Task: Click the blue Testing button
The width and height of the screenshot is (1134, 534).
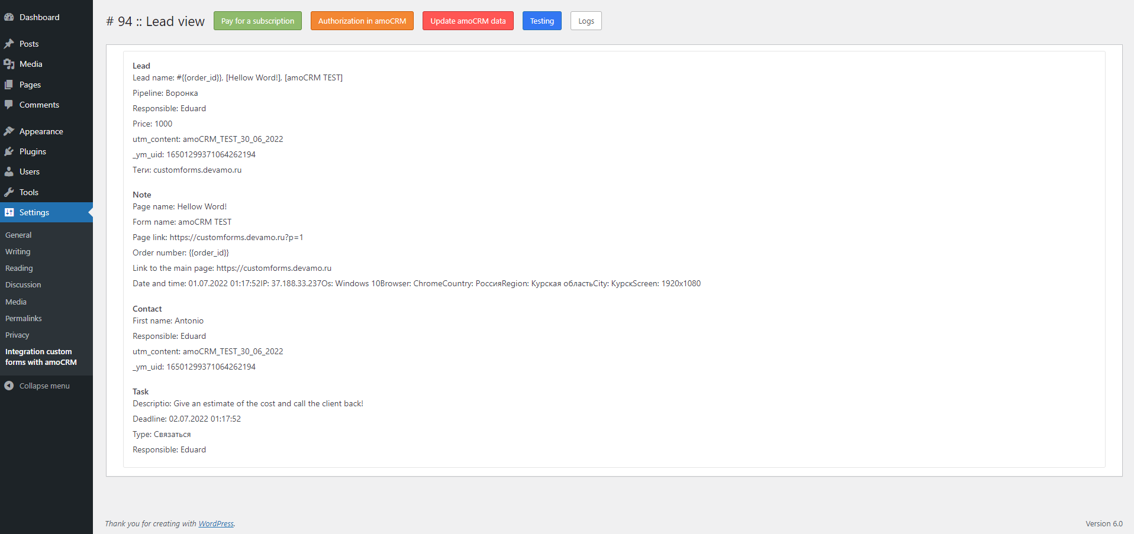Action: tap(542, 21)
